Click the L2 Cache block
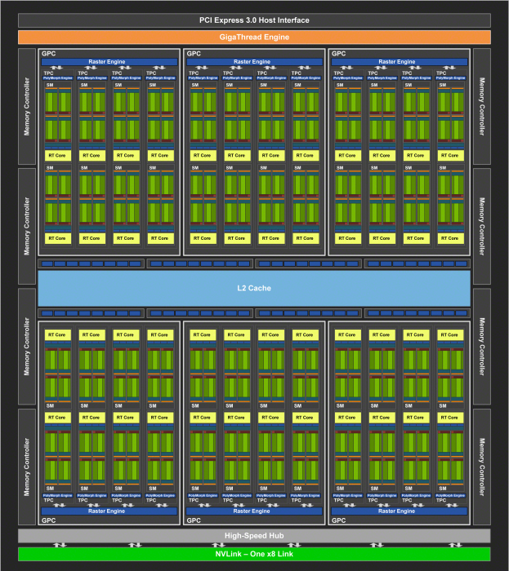This screenshot has width=509, height=571. pos(254,288)
